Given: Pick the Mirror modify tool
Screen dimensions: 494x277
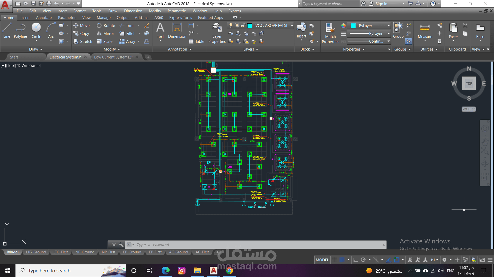Looking at the screenshot, I should [105, 34].
